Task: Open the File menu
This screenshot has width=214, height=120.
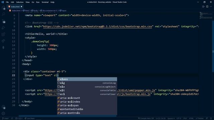Action: 7,2
